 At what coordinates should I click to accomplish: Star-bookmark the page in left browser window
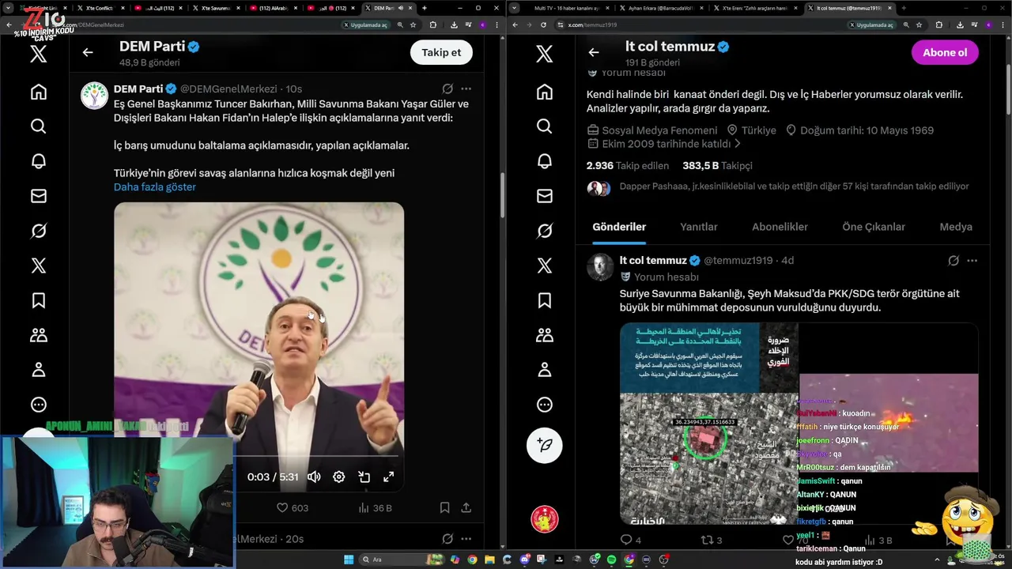click(413, 24)
